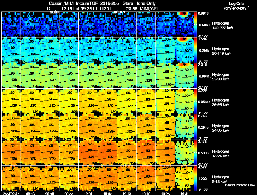
Task: Click the color bar beside Hydrogen 35-55 keV
Action: coord(195,101)
